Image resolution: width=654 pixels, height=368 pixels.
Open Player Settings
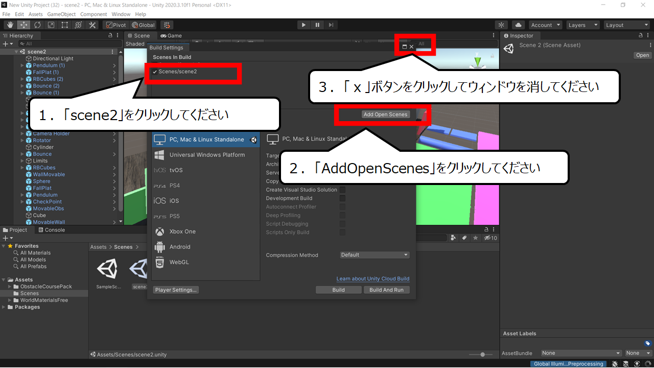[176, 290]
